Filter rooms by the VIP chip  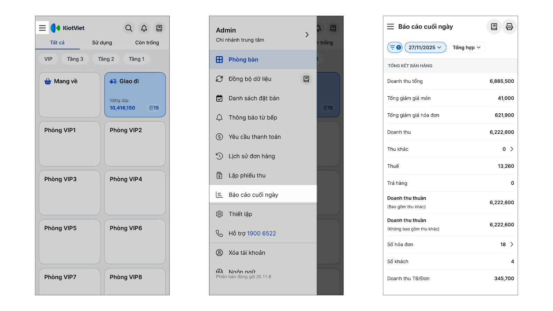(48, 59)
